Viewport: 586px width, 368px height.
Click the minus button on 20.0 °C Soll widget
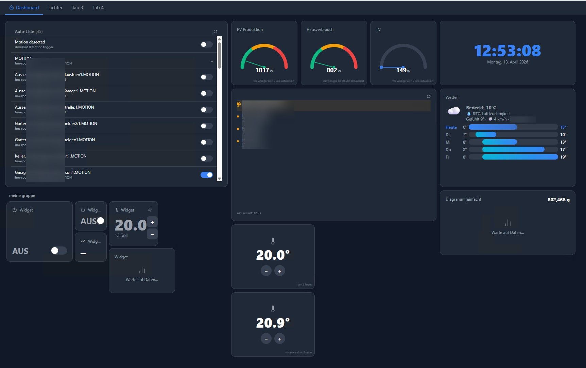[x=152, y=235]
